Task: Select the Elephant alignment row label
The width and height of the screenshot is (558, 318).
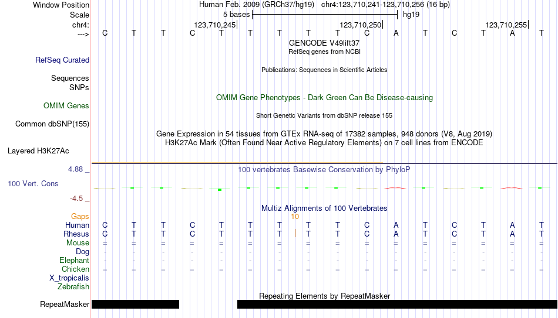Action: [74, 261]
